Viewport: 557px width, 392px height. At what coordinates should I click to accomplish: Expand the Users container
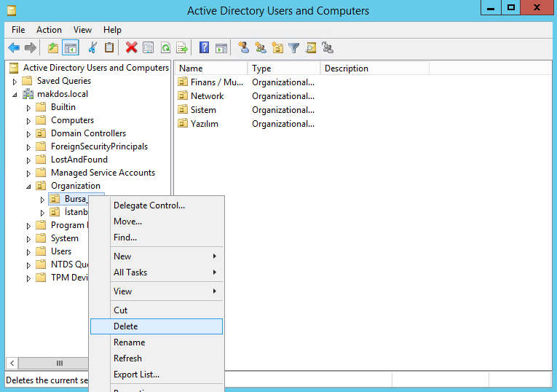click(x=28, y=252)
